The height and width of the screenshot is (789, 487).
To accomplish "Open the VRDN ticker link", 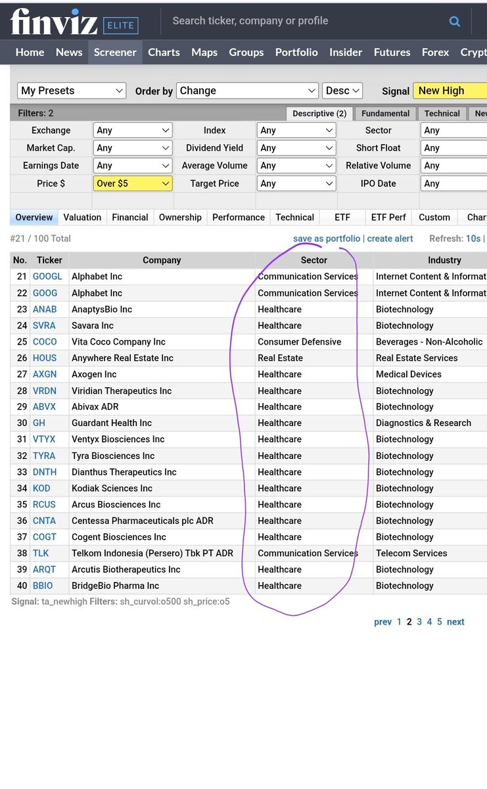I will 45,391.
